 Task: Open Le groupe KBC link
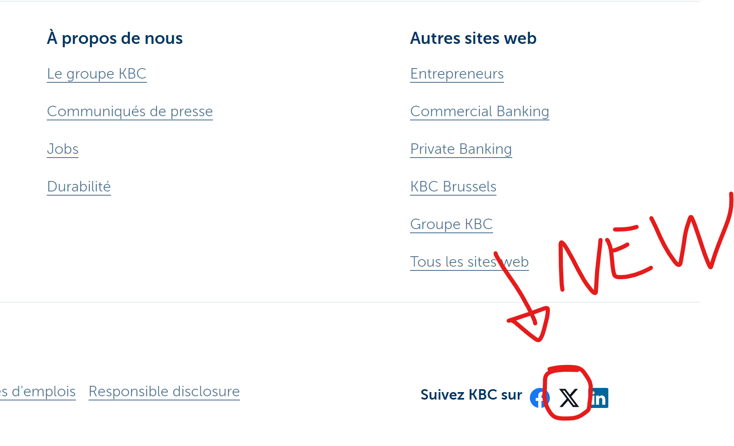(x=97, y=74)
